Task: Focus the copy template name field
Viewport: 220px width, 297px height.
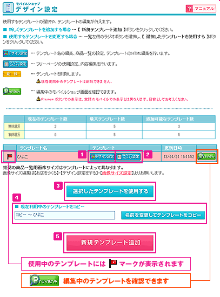Action: (x=65, y=215)
